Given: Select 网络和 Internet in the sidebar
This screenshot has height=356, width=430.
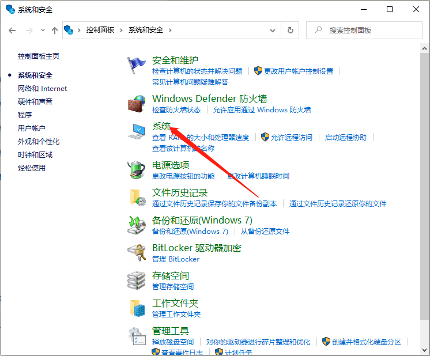Looking at the screenshot, I should (42, 89).
